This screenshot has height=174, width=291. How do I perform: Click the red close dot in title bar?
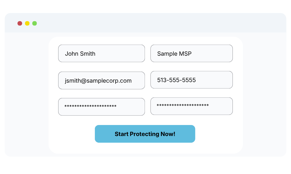pyautogui.click(x=20, y=23)
